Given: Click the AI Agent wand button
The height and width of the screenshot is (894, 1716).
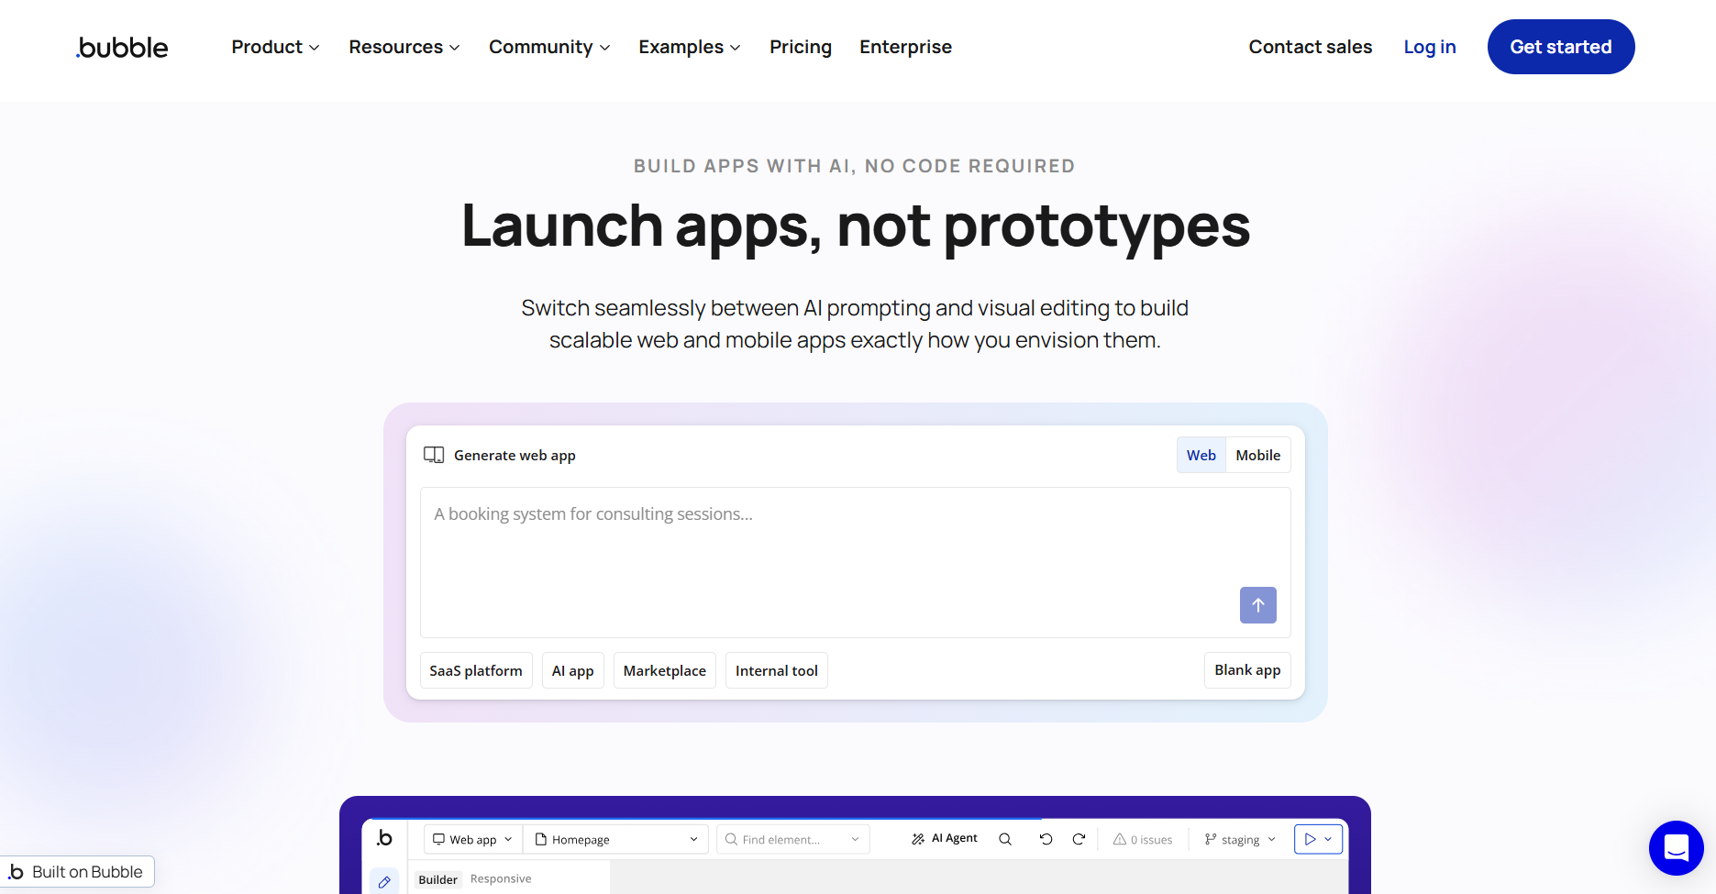Looking at the screenshot, I should click(x=945, y=838).
